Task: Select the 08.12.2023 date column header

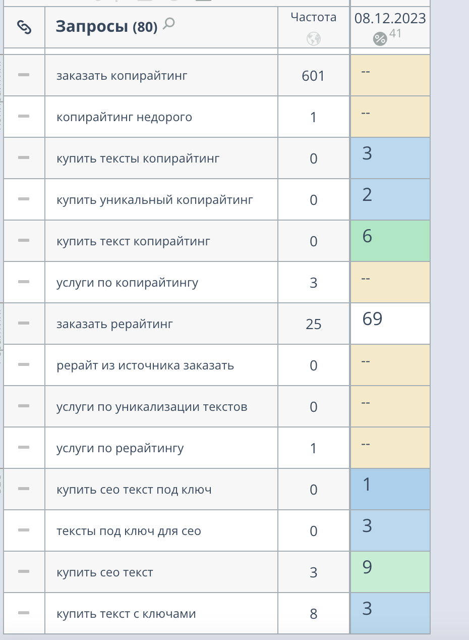Action: [x=390, y=19]
